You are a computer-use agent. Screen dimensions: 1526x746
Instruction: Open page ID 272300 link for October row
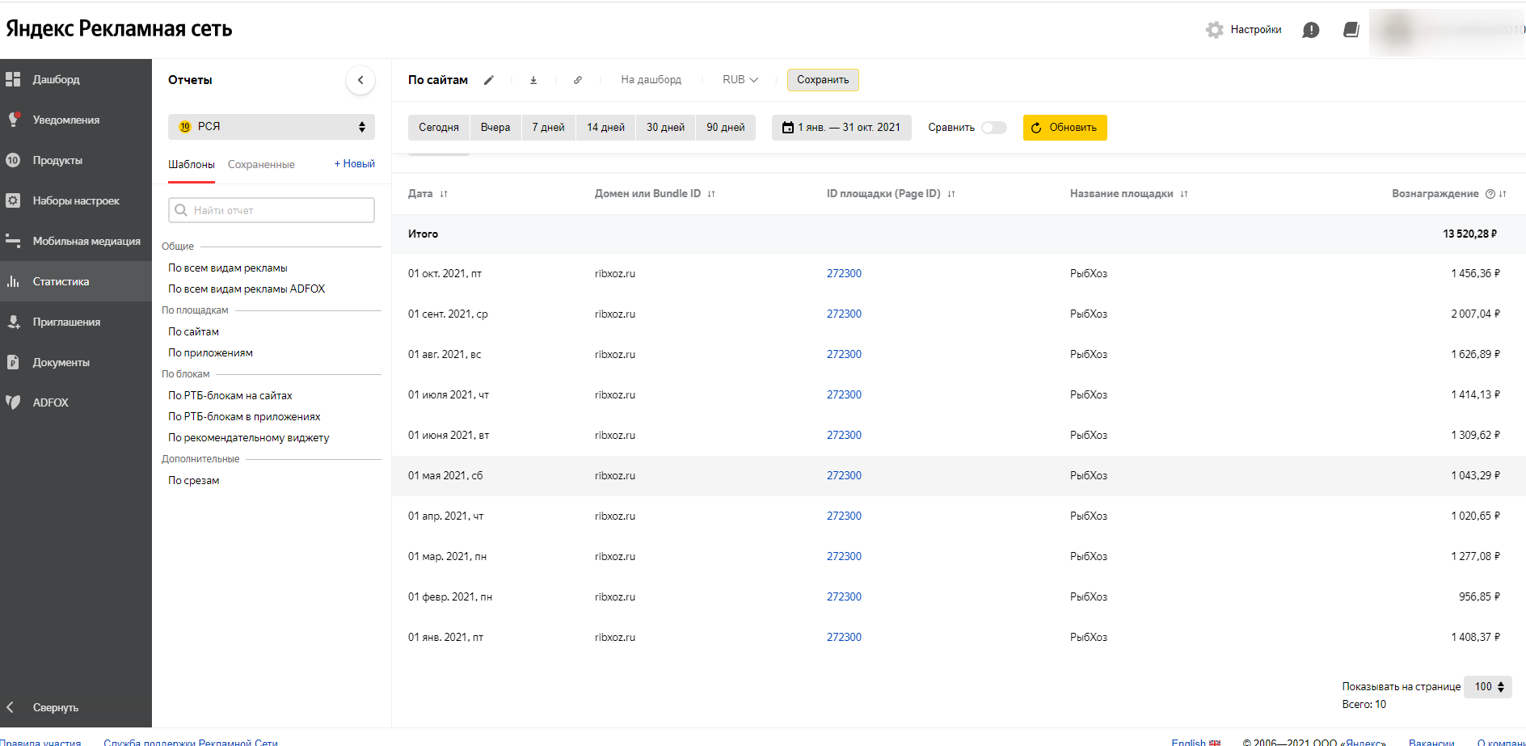coord(844,273)
